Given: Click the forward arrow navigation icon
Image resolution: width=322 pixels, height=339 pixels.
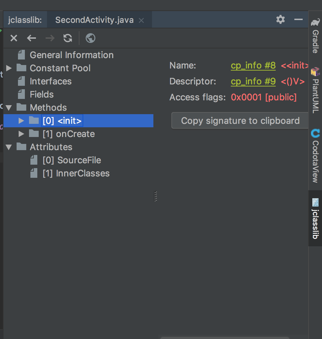Looking at the screenshot, I should [50, 38].
